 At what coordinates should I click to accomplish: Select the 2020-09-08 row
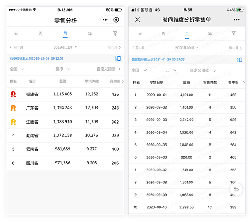[187, 183]
